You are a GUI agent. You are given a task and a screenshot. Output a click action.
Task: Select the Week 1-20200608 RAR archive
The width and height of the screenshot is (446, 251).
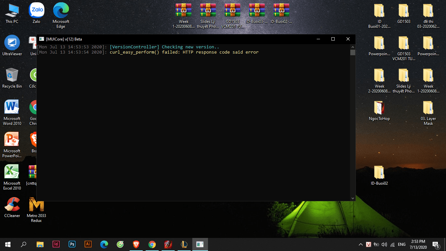coord(183,16)
